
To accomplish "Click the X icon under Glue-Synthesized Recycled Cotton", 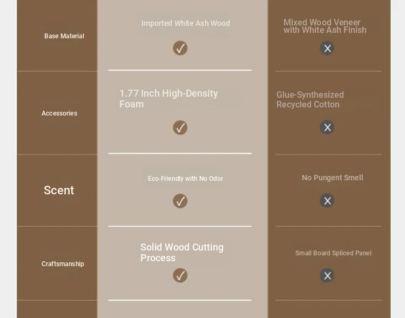I will tap(327, 127).
